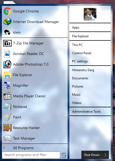
Task: Launch Internet Download Manager icon
Action: pos(7,22)
